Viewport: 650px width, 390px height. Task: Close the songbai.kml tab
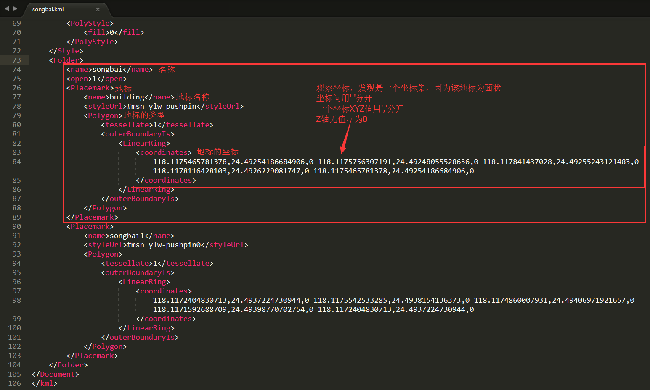[x=98, y=9]
